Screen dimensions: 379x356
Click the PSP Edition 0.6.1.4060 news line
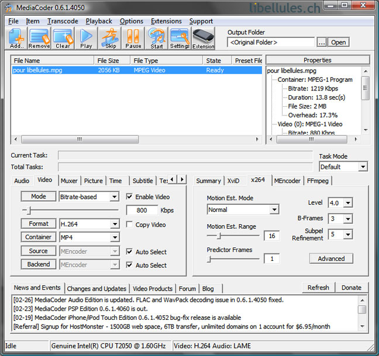click(81, 309)
